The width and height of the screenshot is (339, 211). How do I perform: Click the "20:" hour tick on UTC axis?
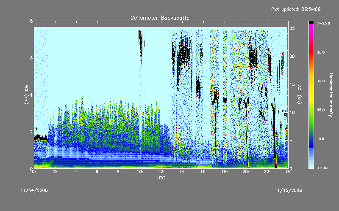point(246,172)
